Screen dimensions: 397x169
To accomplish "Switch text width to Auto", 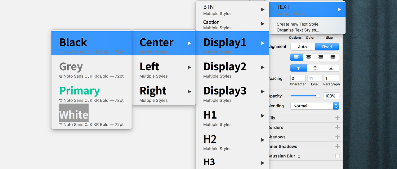I will coord(302,47).
